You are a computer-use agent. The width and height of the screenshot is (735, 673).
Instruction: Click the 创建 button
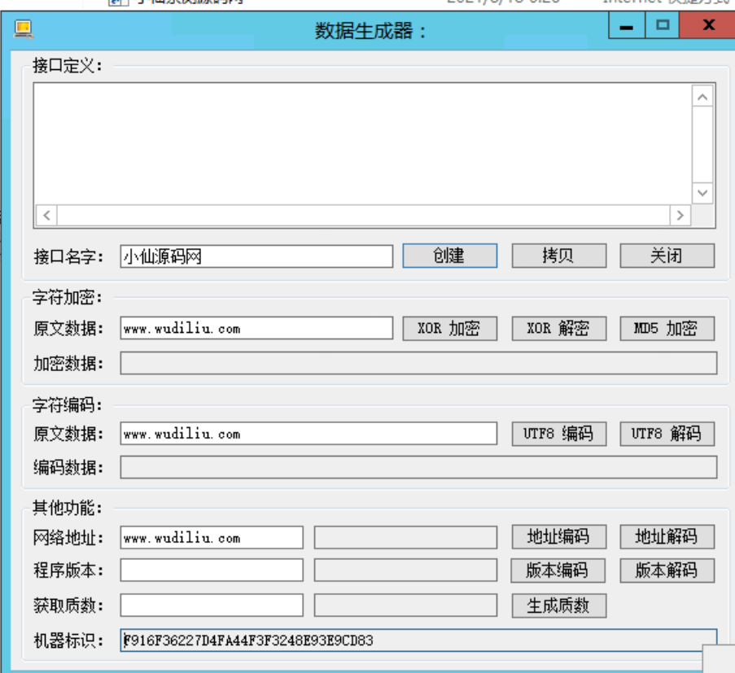[x=449, y=256]
